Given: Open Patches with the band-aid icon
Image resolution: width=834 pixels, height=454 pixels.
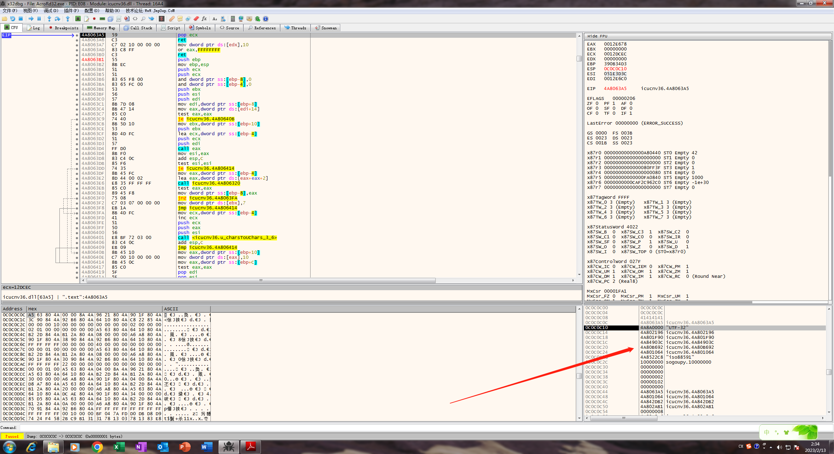Looking at the screenshot, I should 172,19.
